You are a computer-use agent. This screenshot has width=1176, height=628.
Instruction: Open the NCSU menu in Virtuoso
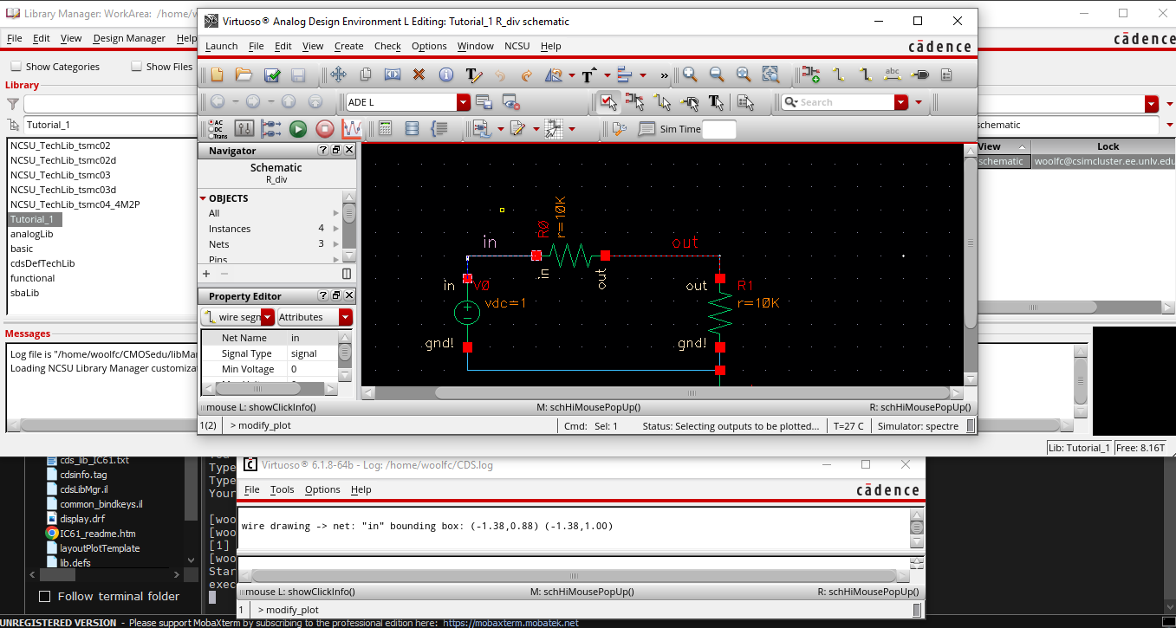pyautogui.click(x=517, y=46)
